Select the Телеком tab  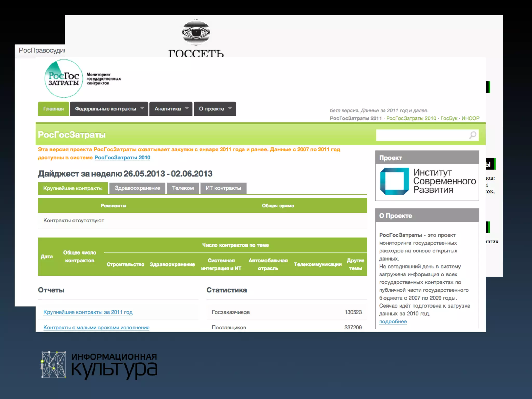183,188
